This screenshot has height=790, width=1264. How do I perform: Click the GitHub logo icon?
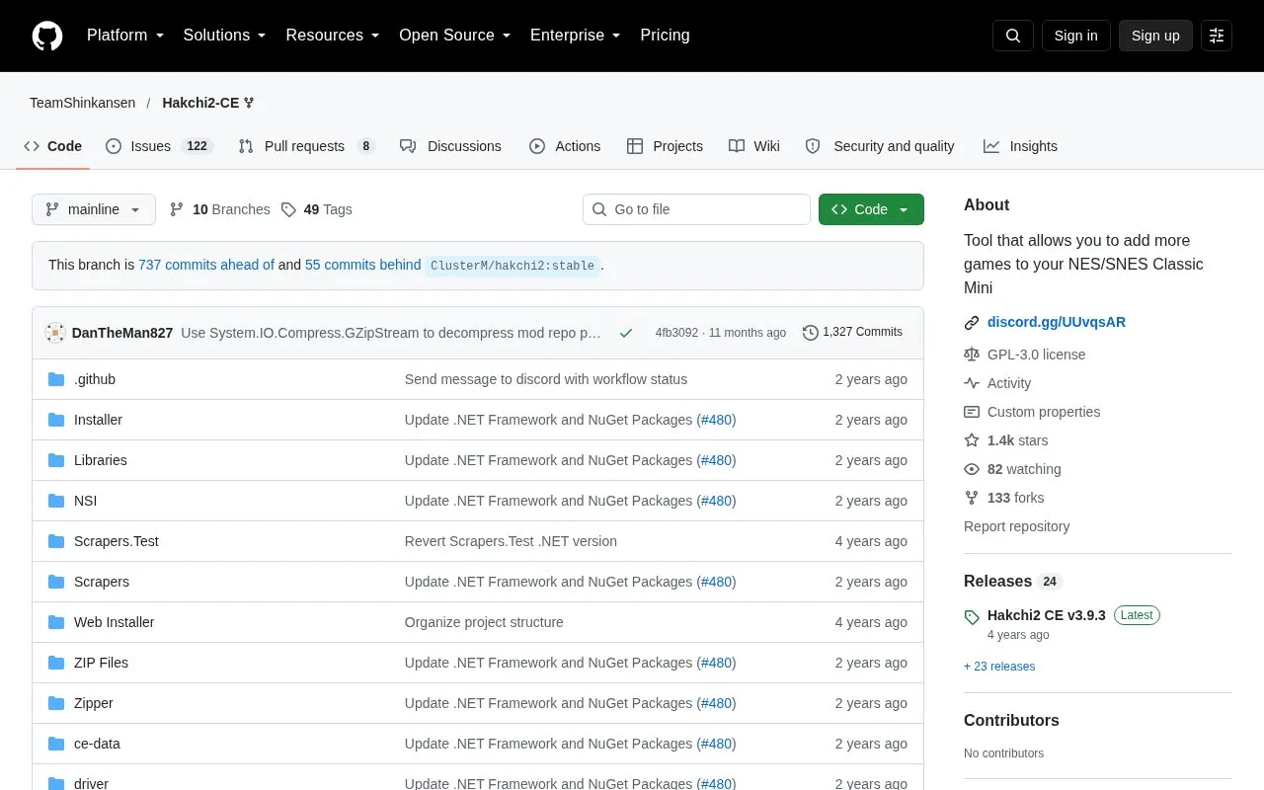47,36
